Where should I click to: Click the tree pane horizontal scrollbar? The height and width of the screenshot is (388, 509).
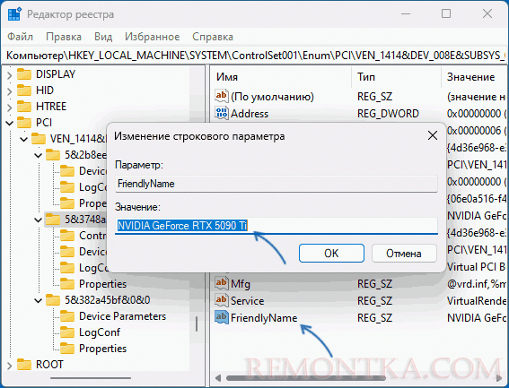coord(91,378)
